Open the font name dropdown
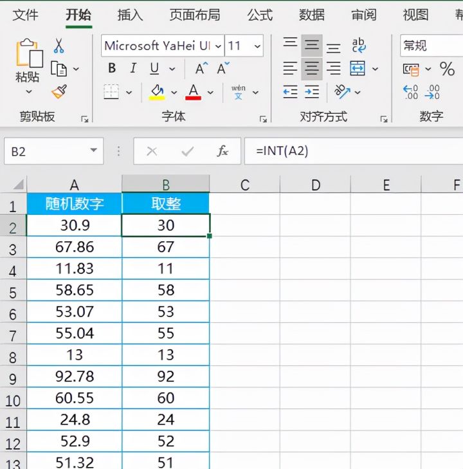The height and width of the screenshot is (469, 463). (218, 46)
